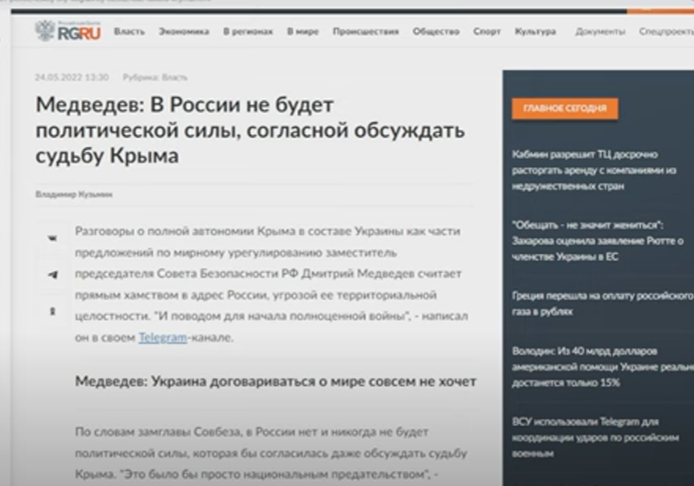Click the Главное сегодня orange button
The height and width of the screenshot is (486, 694).
564,108
